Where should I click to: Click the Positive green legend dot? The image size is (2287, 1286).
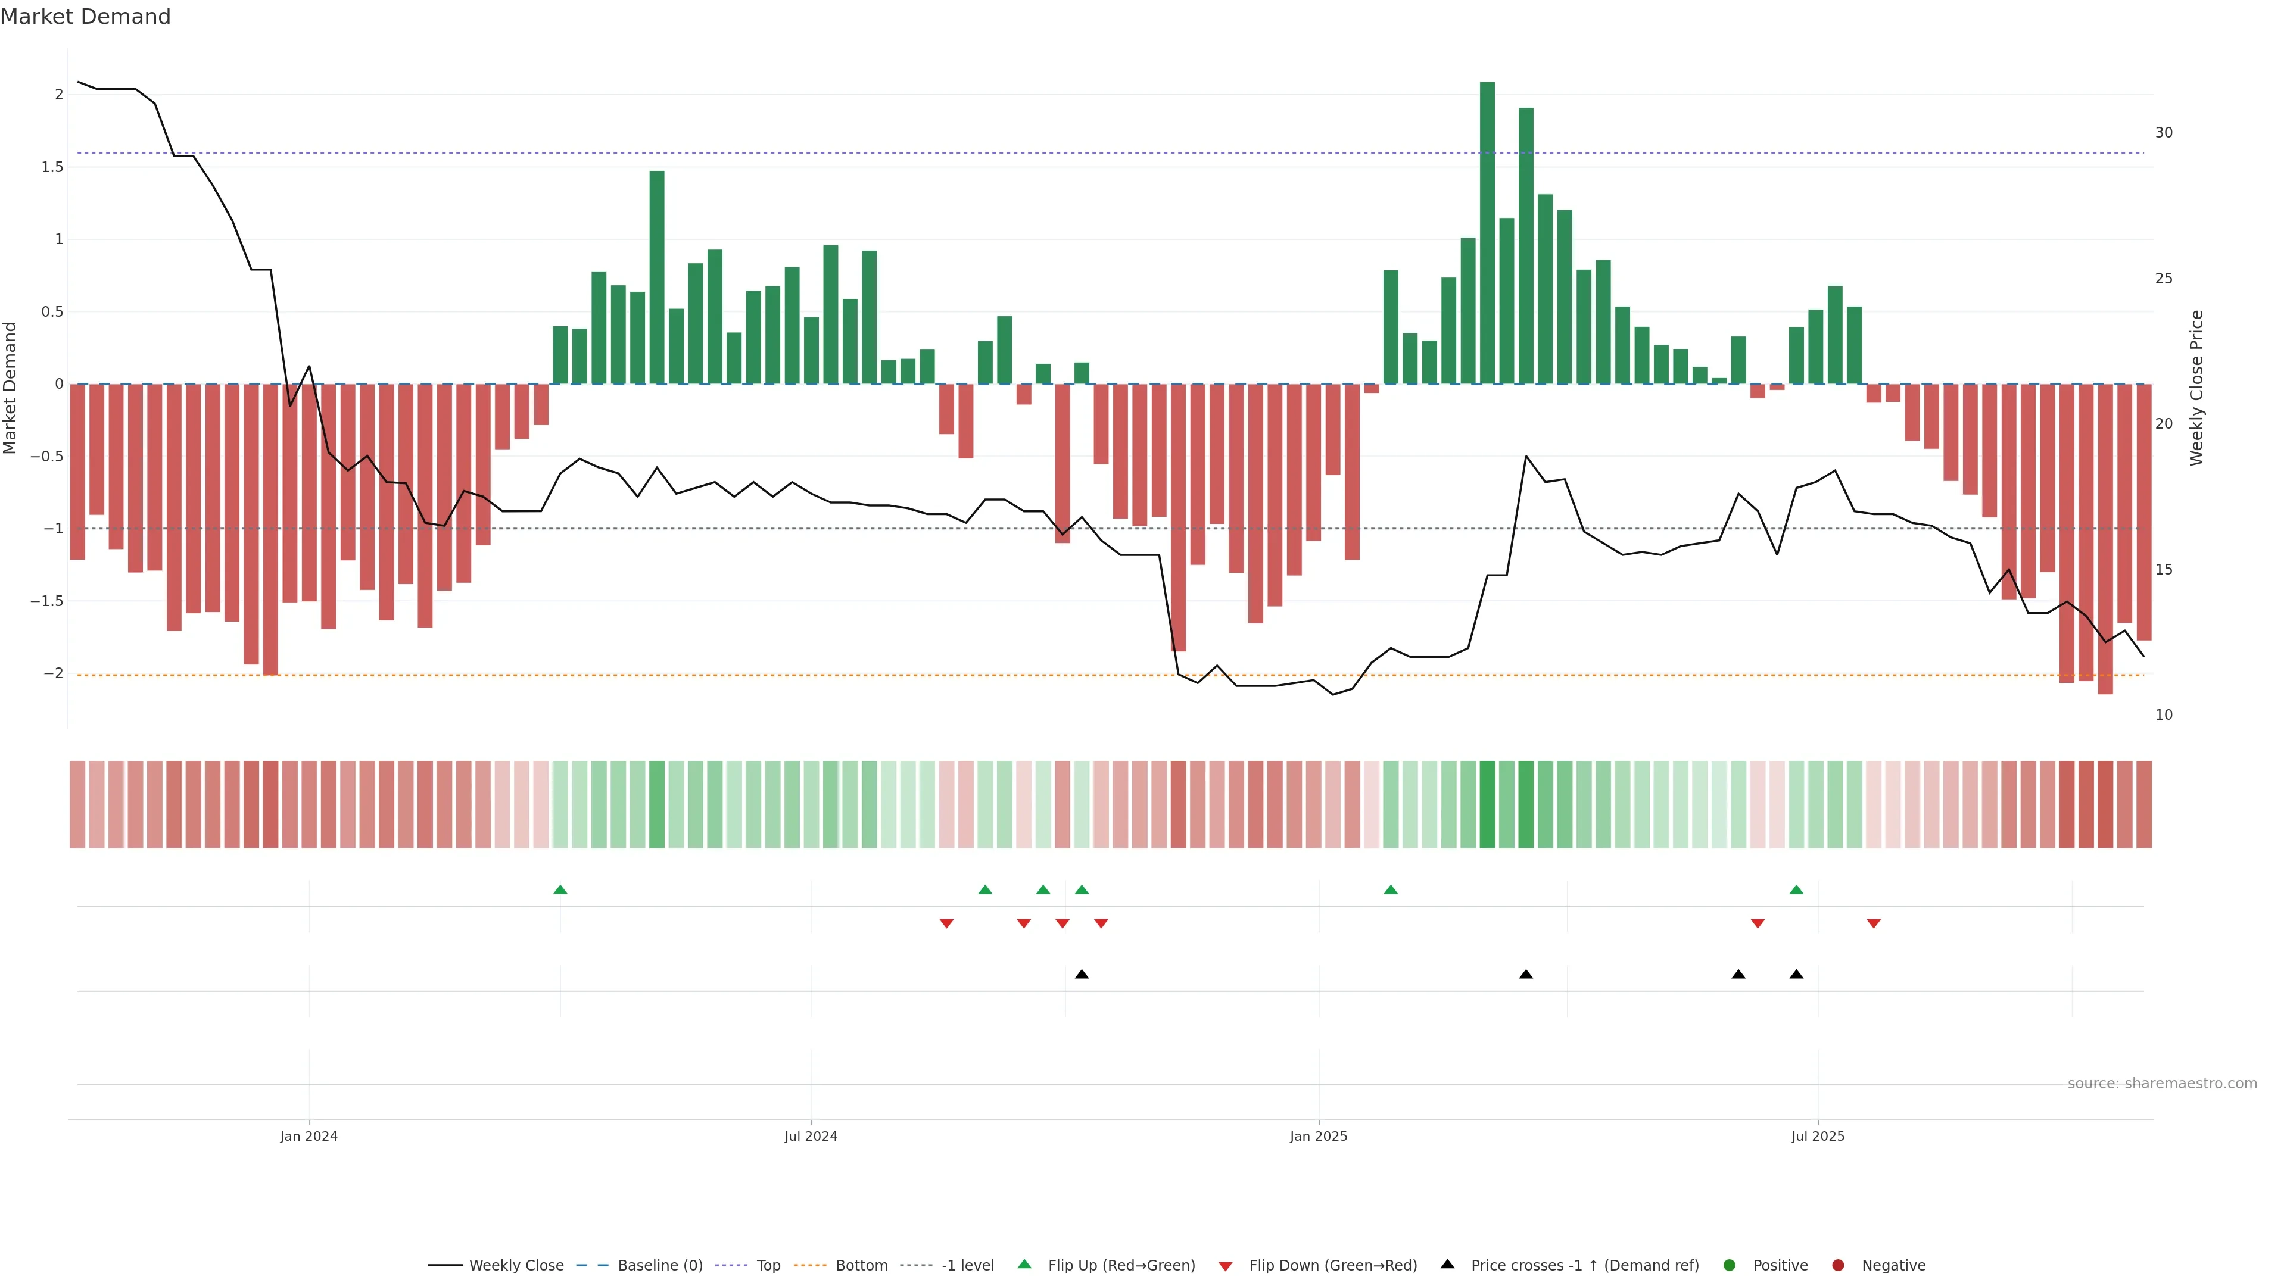coord(1728,1266)
